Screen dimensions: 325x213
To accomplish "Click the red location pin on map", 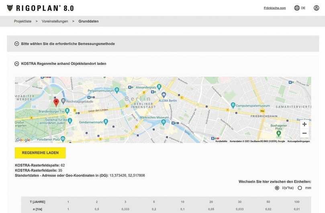I will 56,102.
